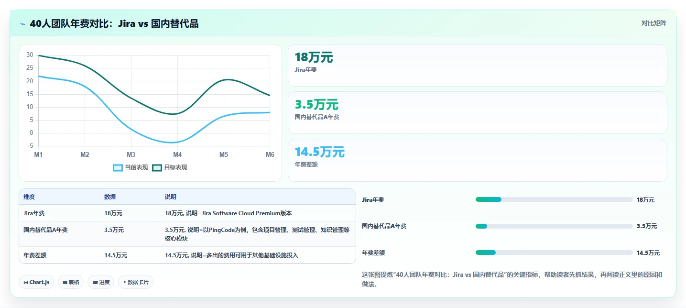Click the 14.5万元 table data cell
This screenshot has width=686, height=308.
[116, 255]
